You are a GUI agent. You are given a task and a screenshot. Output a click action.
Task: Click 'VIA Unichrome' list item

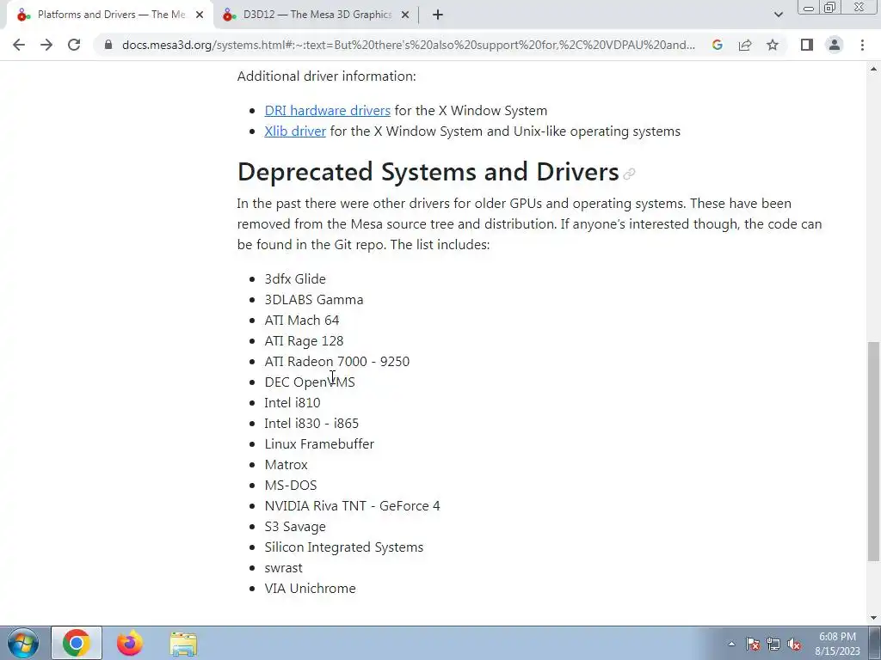pyautogui.click(x=310, y=588)
